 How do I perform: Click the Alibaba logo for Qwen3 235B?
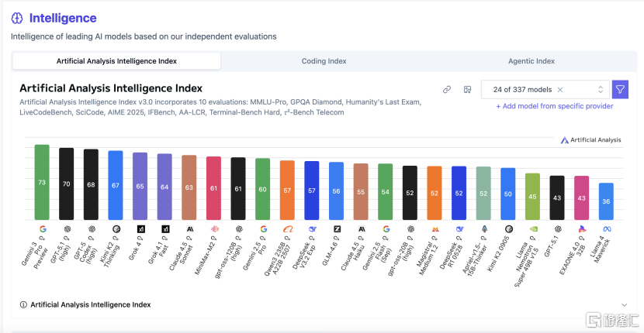pyautogui.click(x=287, y=229)
